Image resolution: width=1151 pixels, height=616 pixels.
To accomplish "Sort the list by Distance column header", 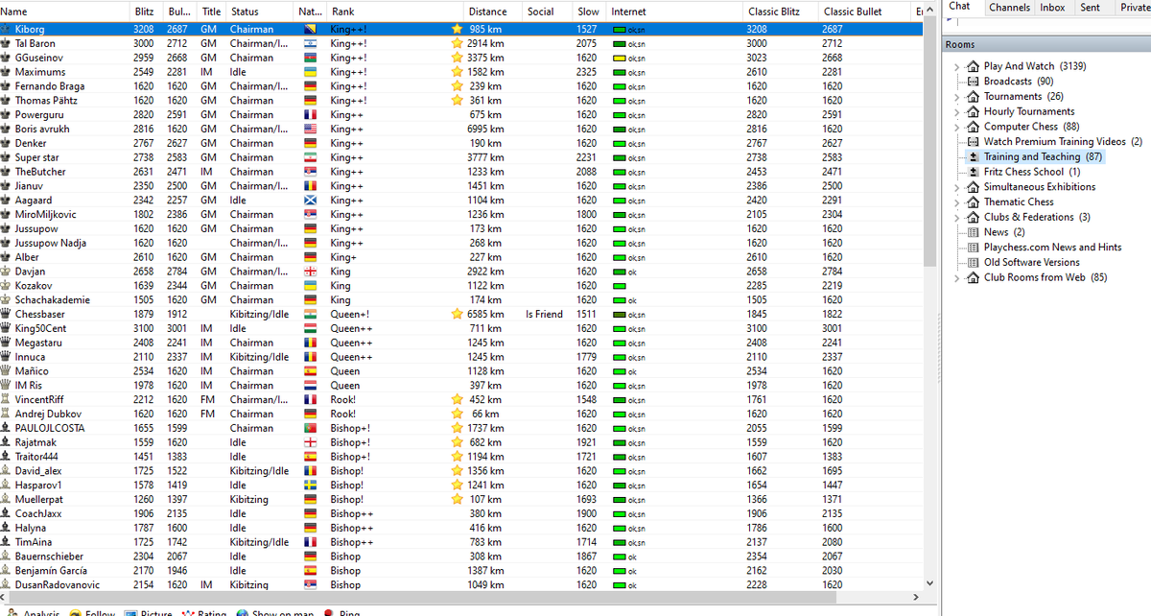I will pyautogui.click(x=487, y=12).
